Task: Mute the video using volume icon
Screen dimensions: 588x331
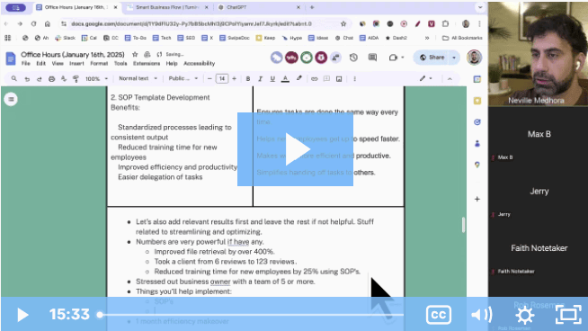Action: (482, 315)
